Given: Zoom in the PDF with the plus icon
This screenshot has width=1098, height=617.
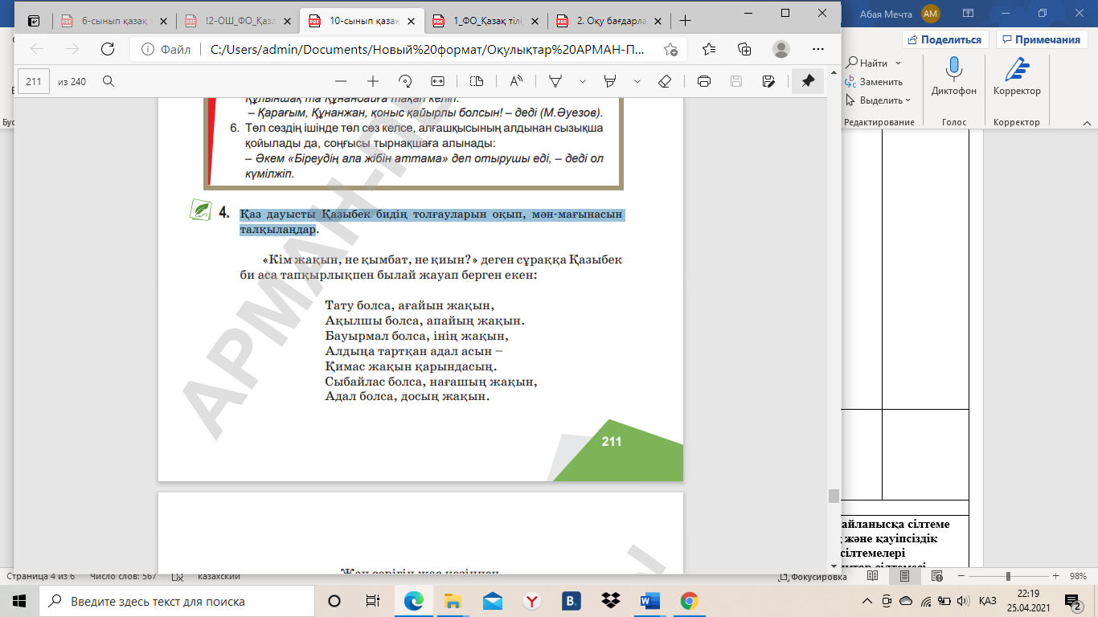Looking at the screenshot, I should (373, 81).
